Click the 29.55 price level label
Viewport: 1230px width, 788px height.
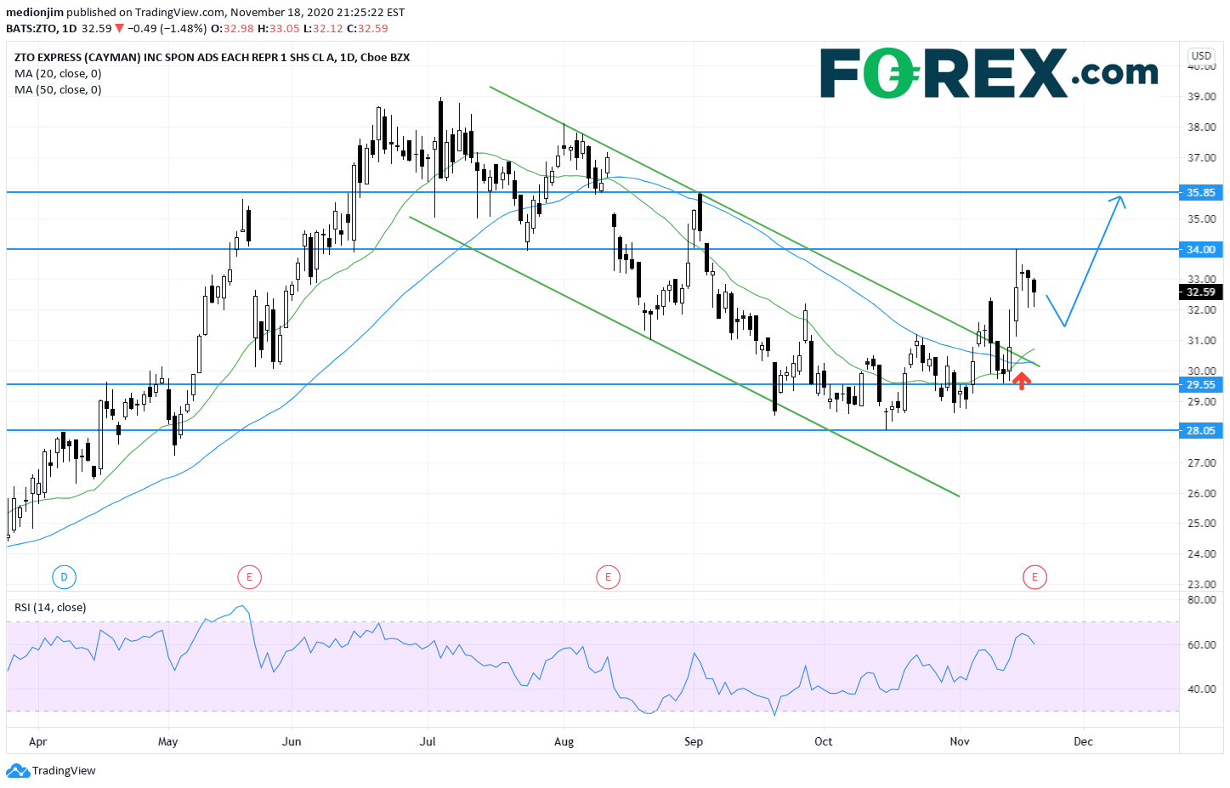1200,385
